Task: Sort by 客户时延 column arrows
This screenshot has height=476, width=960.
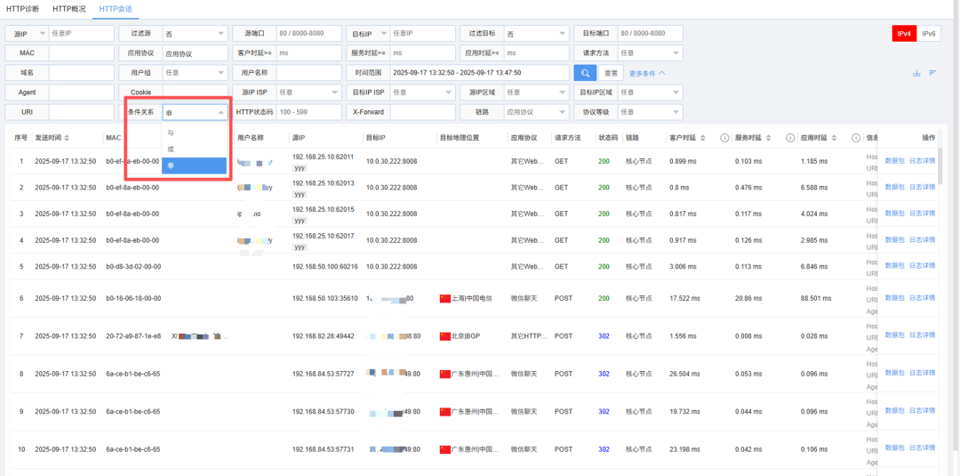Action: click(703, 138)
